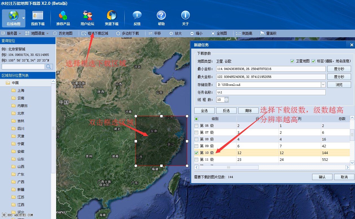Click the level table vertical scrollbar thumb
The height and width of the screenshot is (219, 355).
pos(352,135)
